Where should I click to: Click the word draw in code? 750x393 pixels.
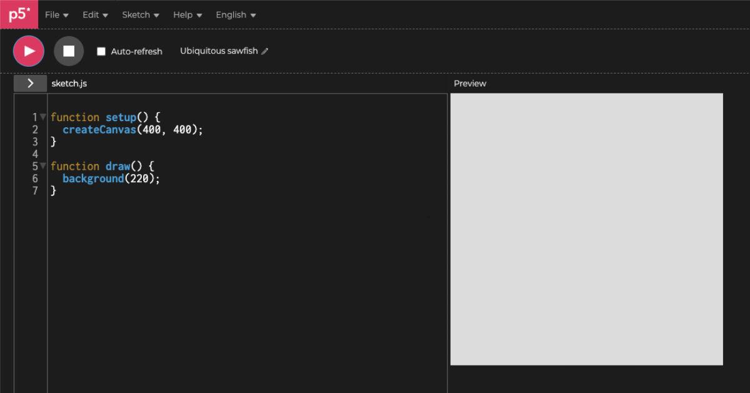pos(117,167)
